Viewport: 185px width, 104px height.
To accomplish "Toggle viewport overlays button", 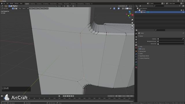I will [x=119, y=8].
